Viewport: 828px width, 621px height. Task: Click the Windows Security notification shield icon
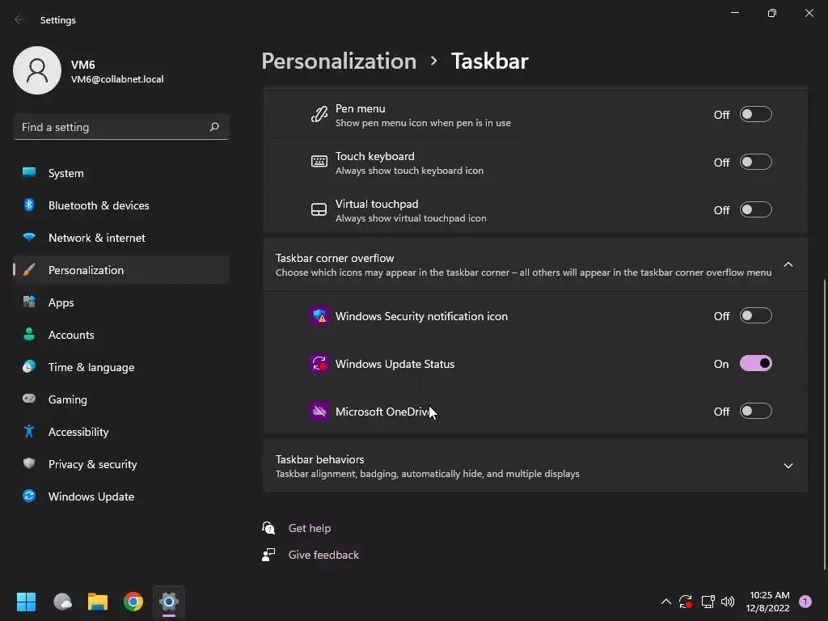coord(319,316)
